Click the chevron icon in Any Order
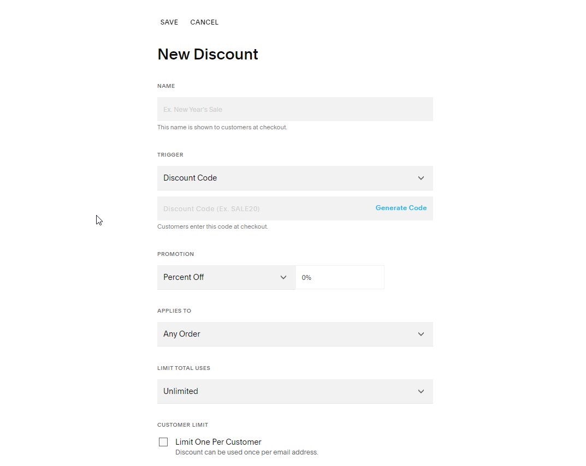Screen dimensions: 586x466 click(421, 334)
